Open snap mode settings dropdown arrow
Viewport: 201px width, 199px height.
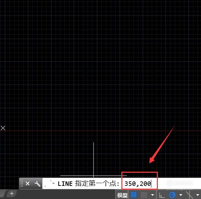(152, 195)
